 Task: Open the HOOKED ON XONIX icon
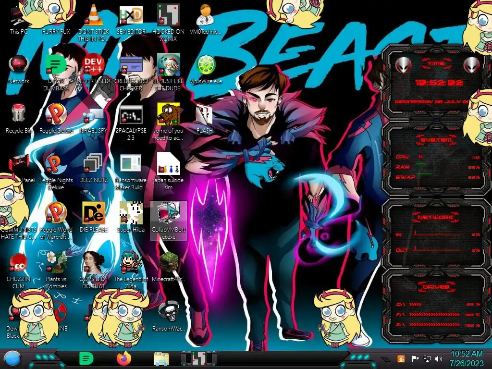point(169,23)
